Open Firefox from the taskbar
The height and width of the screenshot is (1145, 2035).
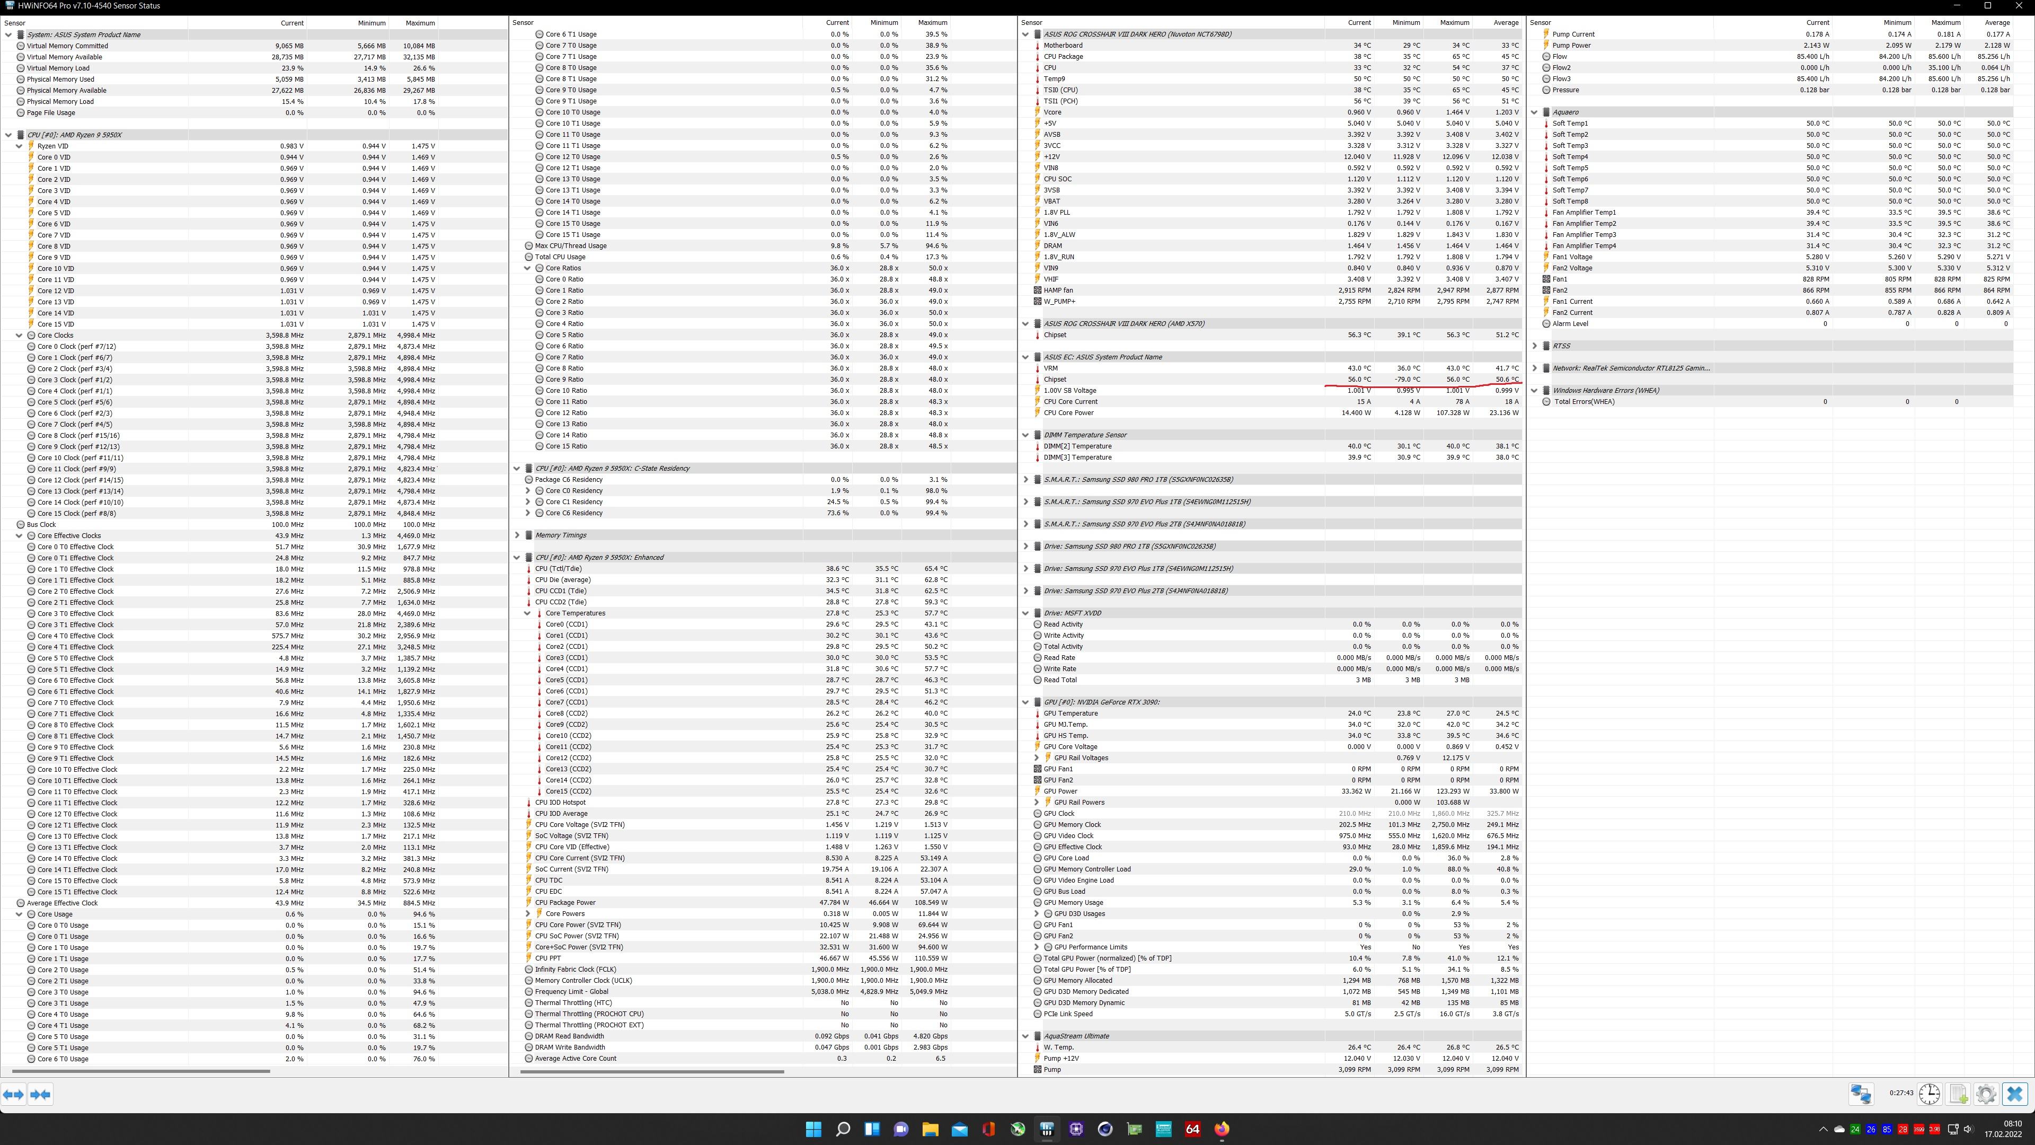pyautogui.click(x=1222, y=1129)
